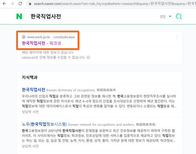Click the 해당 페이지에 대한 정보가 없습니다 text
Viewport: 196px width, 154px height.
[x=48, y=53]
